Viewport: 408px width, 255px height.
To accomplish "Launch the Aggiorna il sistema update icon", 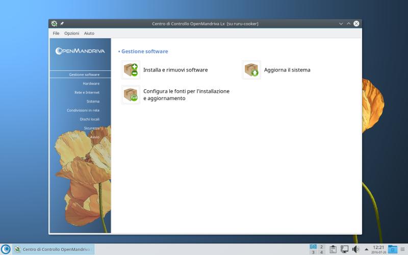I will 251,70.
